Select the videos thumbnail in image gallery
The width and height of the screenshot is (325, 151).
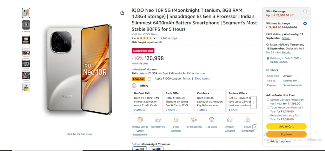click(x=26, y=25)
